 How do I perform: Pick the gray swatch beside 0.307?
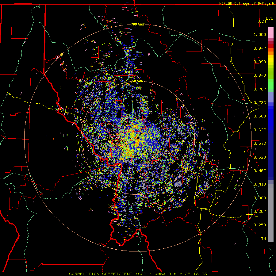pos(271,213)
